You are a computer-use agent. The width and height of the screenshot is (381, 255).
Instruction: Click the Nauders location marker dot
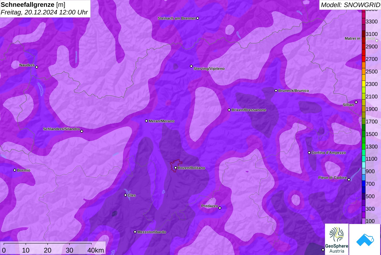(37, 67)
